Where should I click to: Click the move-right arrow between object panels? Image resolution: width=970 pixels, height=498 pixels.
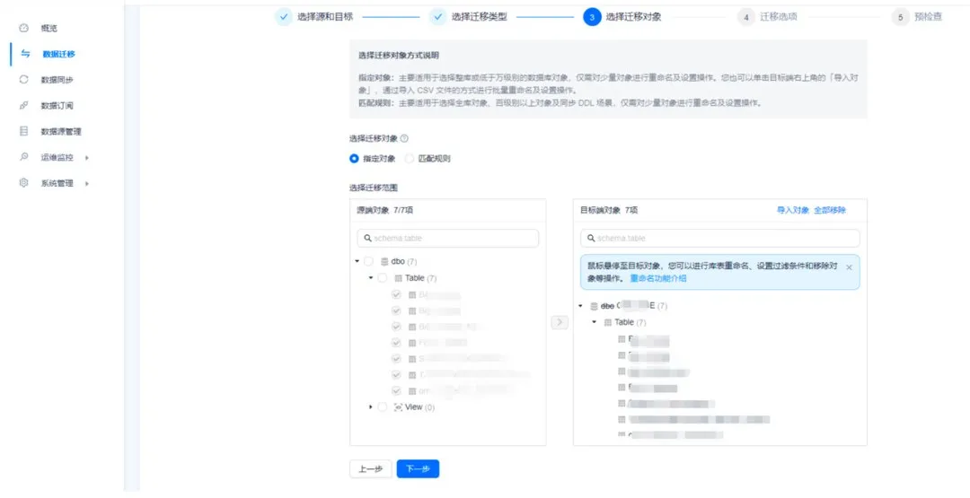point(560,322)
